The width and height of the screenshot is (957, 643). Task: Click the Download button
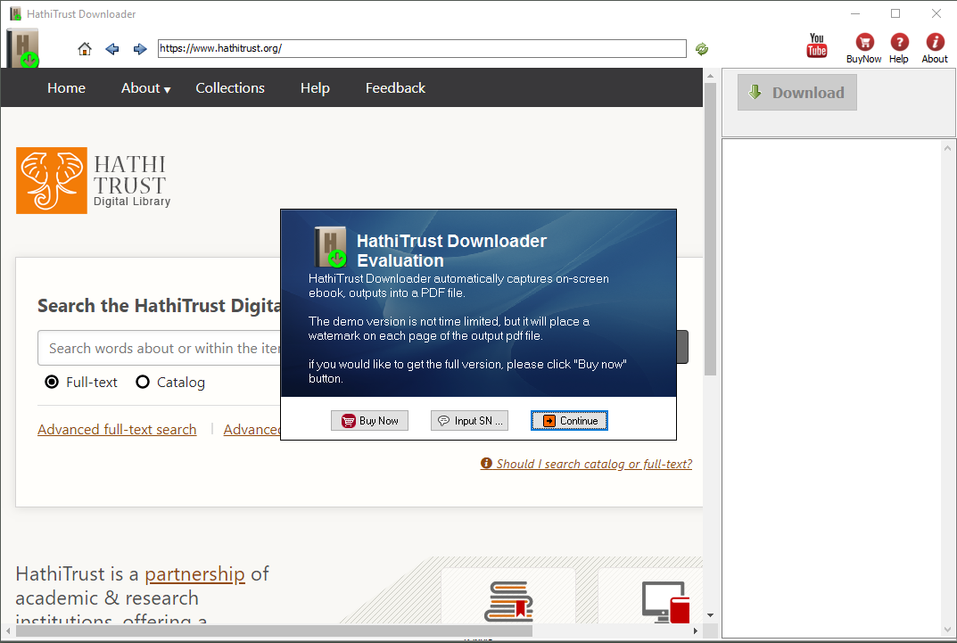pos(796,93)
